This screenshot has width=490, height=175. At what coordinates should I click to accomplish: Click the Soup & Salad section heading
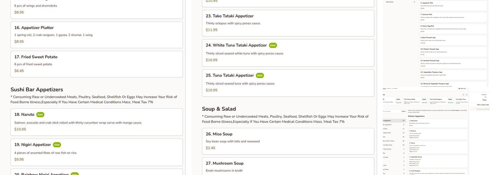[x=219, y=109]
